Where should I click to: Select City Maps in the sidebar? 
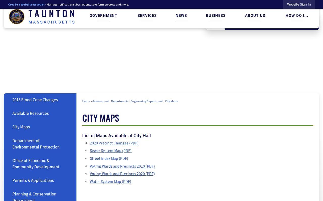coord(21,127)
